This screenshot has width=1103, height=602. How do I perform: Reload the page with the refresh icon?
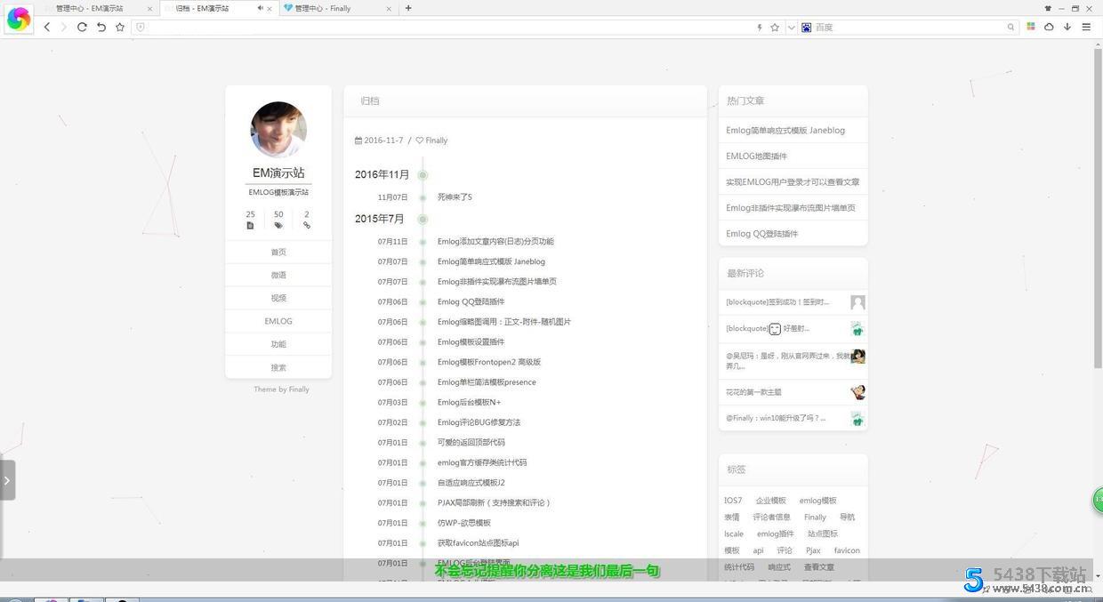pyautogui.click(x=82, y=27)
